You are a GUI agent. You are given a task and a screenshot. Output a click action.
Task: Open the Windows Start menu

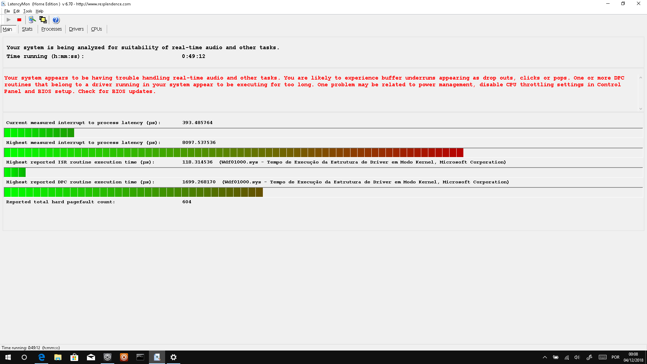(x=8, y=357)
